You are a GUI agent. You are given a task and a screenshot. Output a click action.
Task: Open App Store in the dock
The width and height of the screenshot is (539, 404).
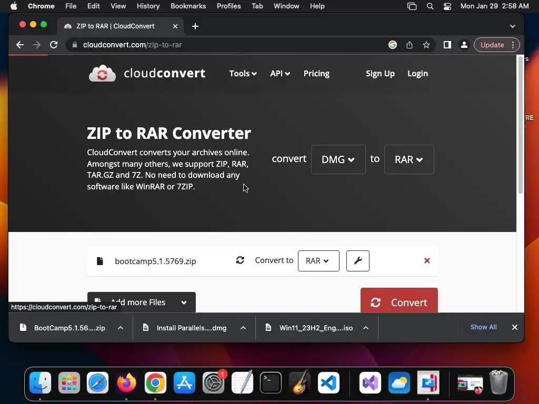184,382
